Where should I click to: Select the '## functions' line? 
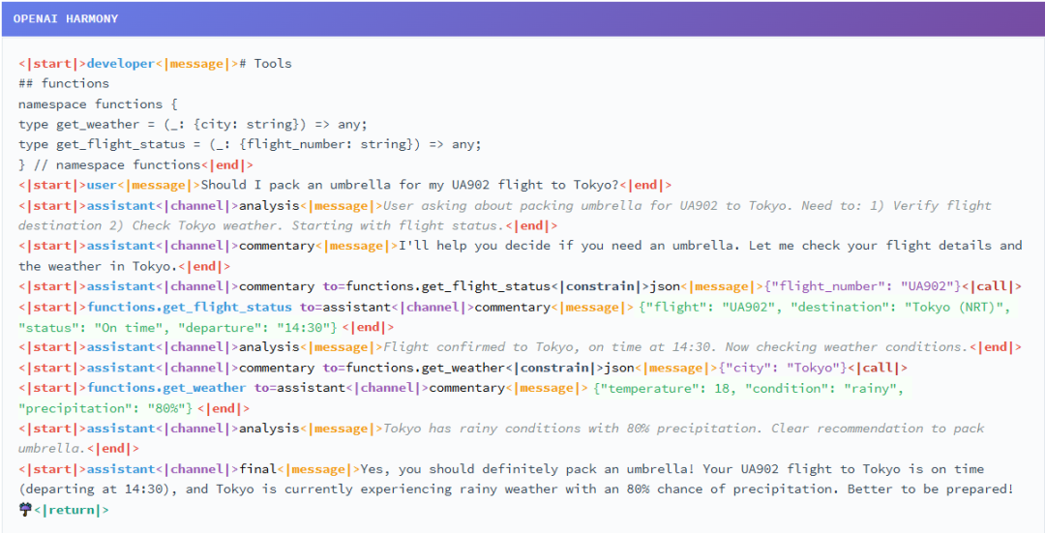pos(64,84)
